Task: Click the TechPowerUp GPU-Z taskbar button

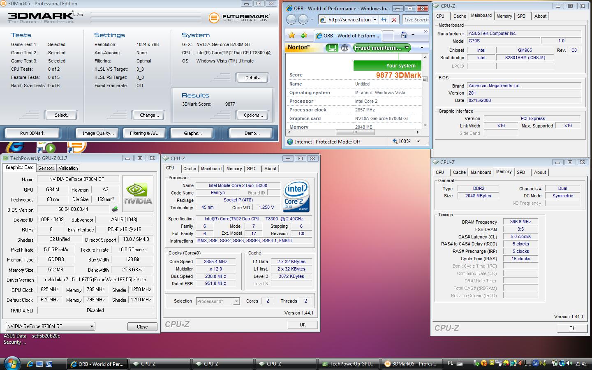Action: [349, 364]
